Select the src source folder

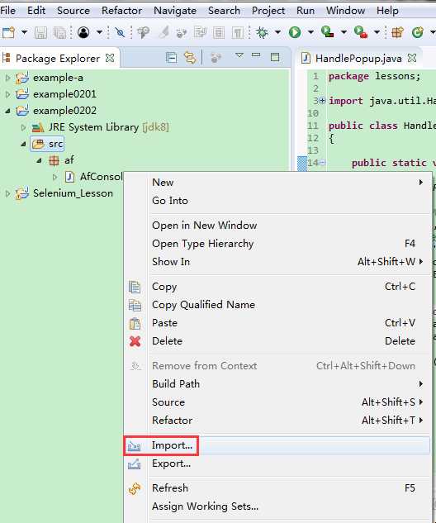click(x=55, y=144)
